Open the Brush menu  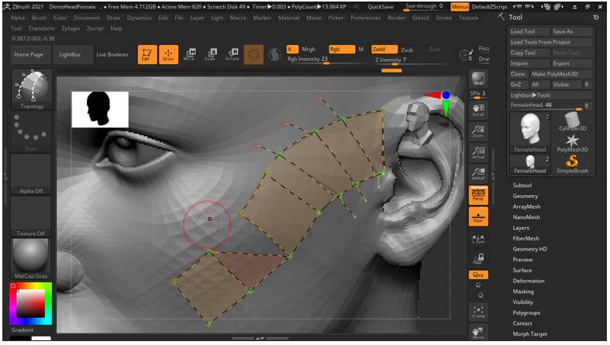click(x=39, y=18)
